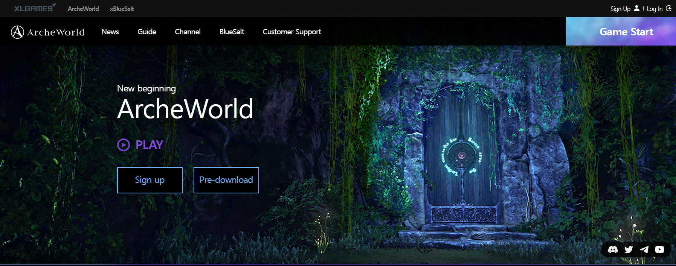Click the Sign Up link in top bar

[620, 9]
